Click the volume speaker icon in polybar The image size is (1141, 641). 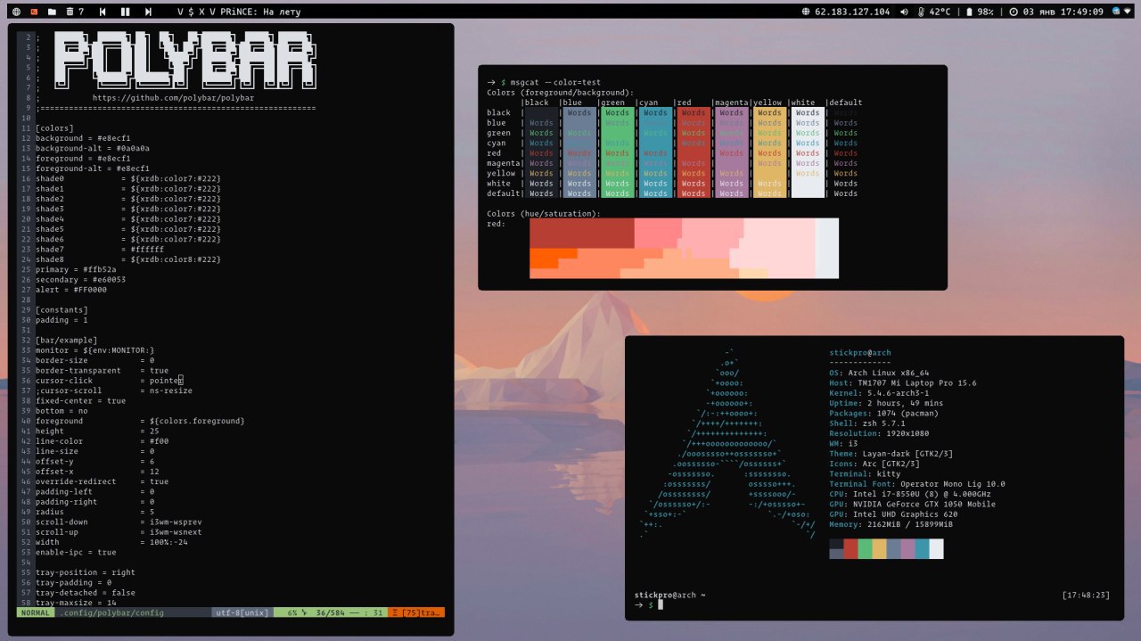(904, 12)
